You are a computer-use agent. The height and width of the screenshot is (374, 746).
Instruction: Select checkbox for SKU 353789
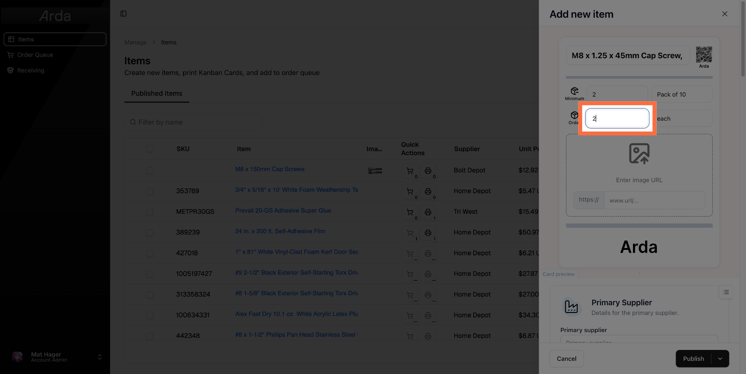150,191
